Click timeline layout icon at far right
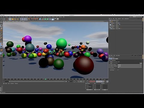This screenshot has height=108, width=144. click(107, 82)
